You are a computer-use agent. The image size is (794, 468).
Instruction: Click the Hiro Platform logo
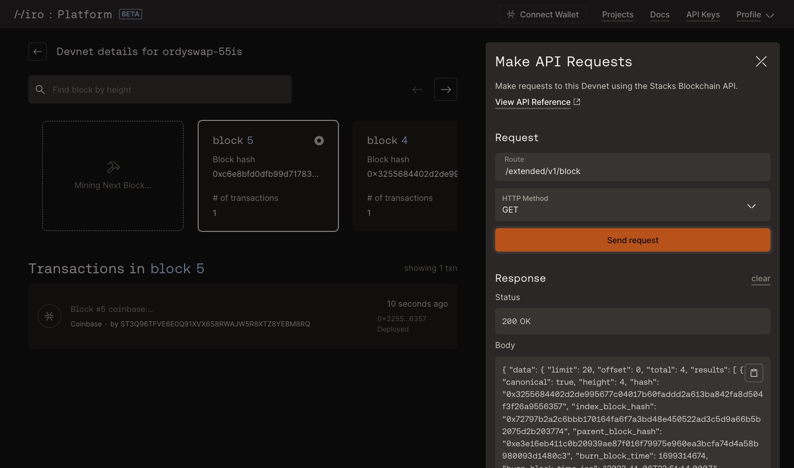pyautogui.click(x=63, y=15)
